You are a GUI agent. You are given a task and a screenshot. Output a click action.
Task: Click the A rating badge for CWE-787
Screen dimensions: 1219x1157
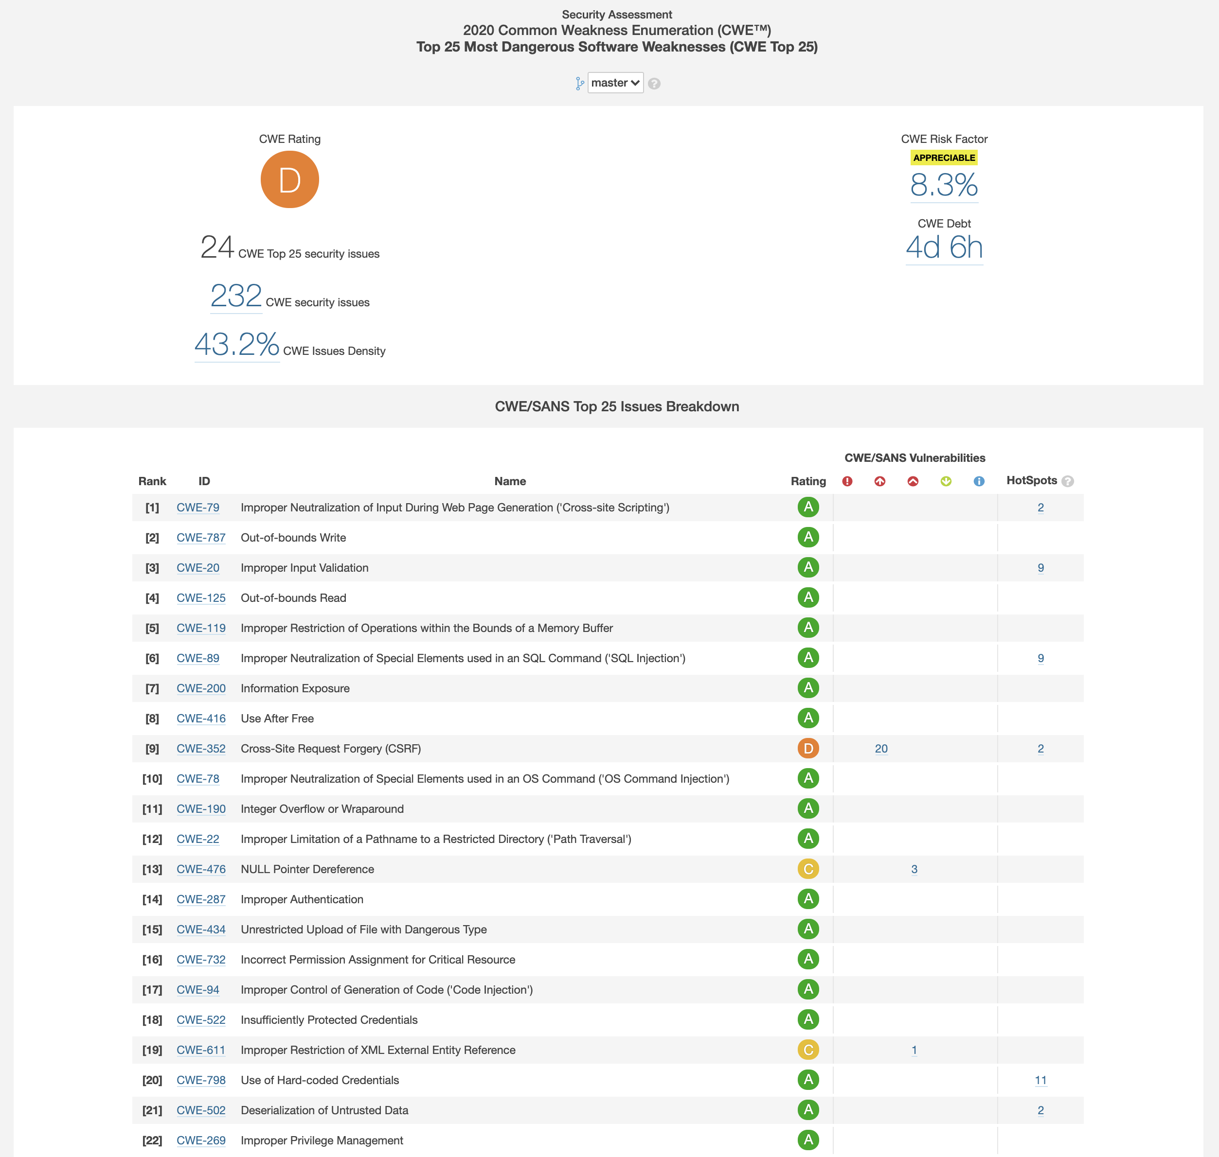pyautogui.click(x=808, y=537)
